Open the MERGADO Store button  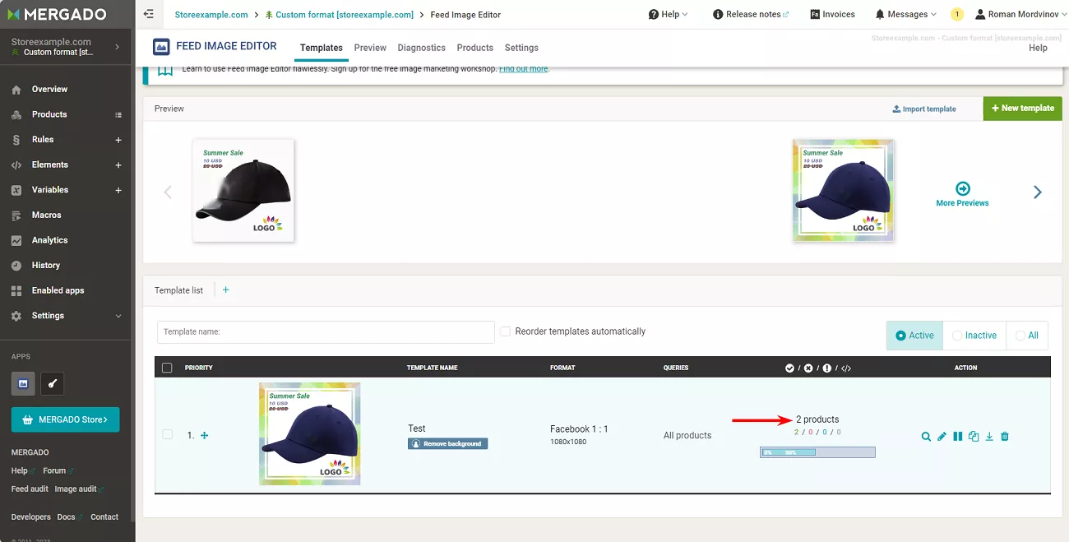tap(65, 419)
